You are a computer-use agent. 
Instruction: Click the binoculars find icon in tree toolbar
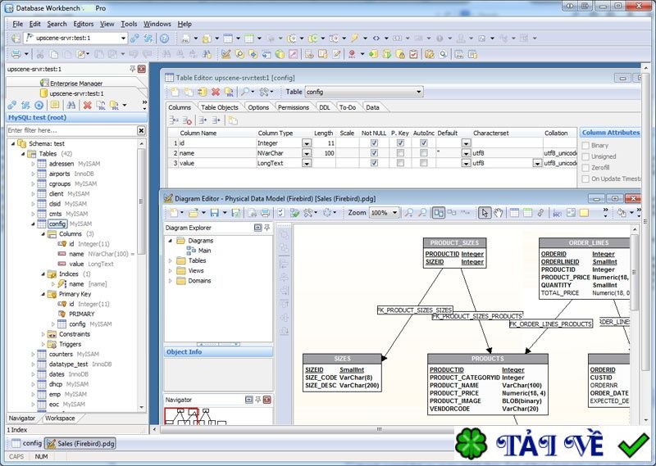[71, 106]
